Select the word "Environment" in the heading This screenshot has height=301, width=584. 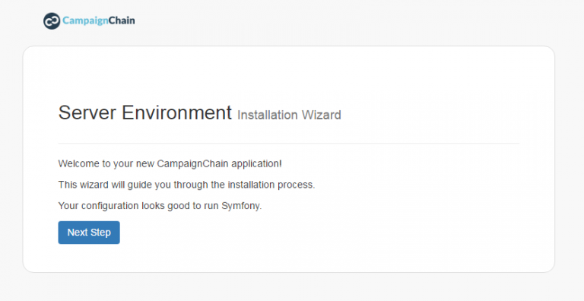point(177,112)
